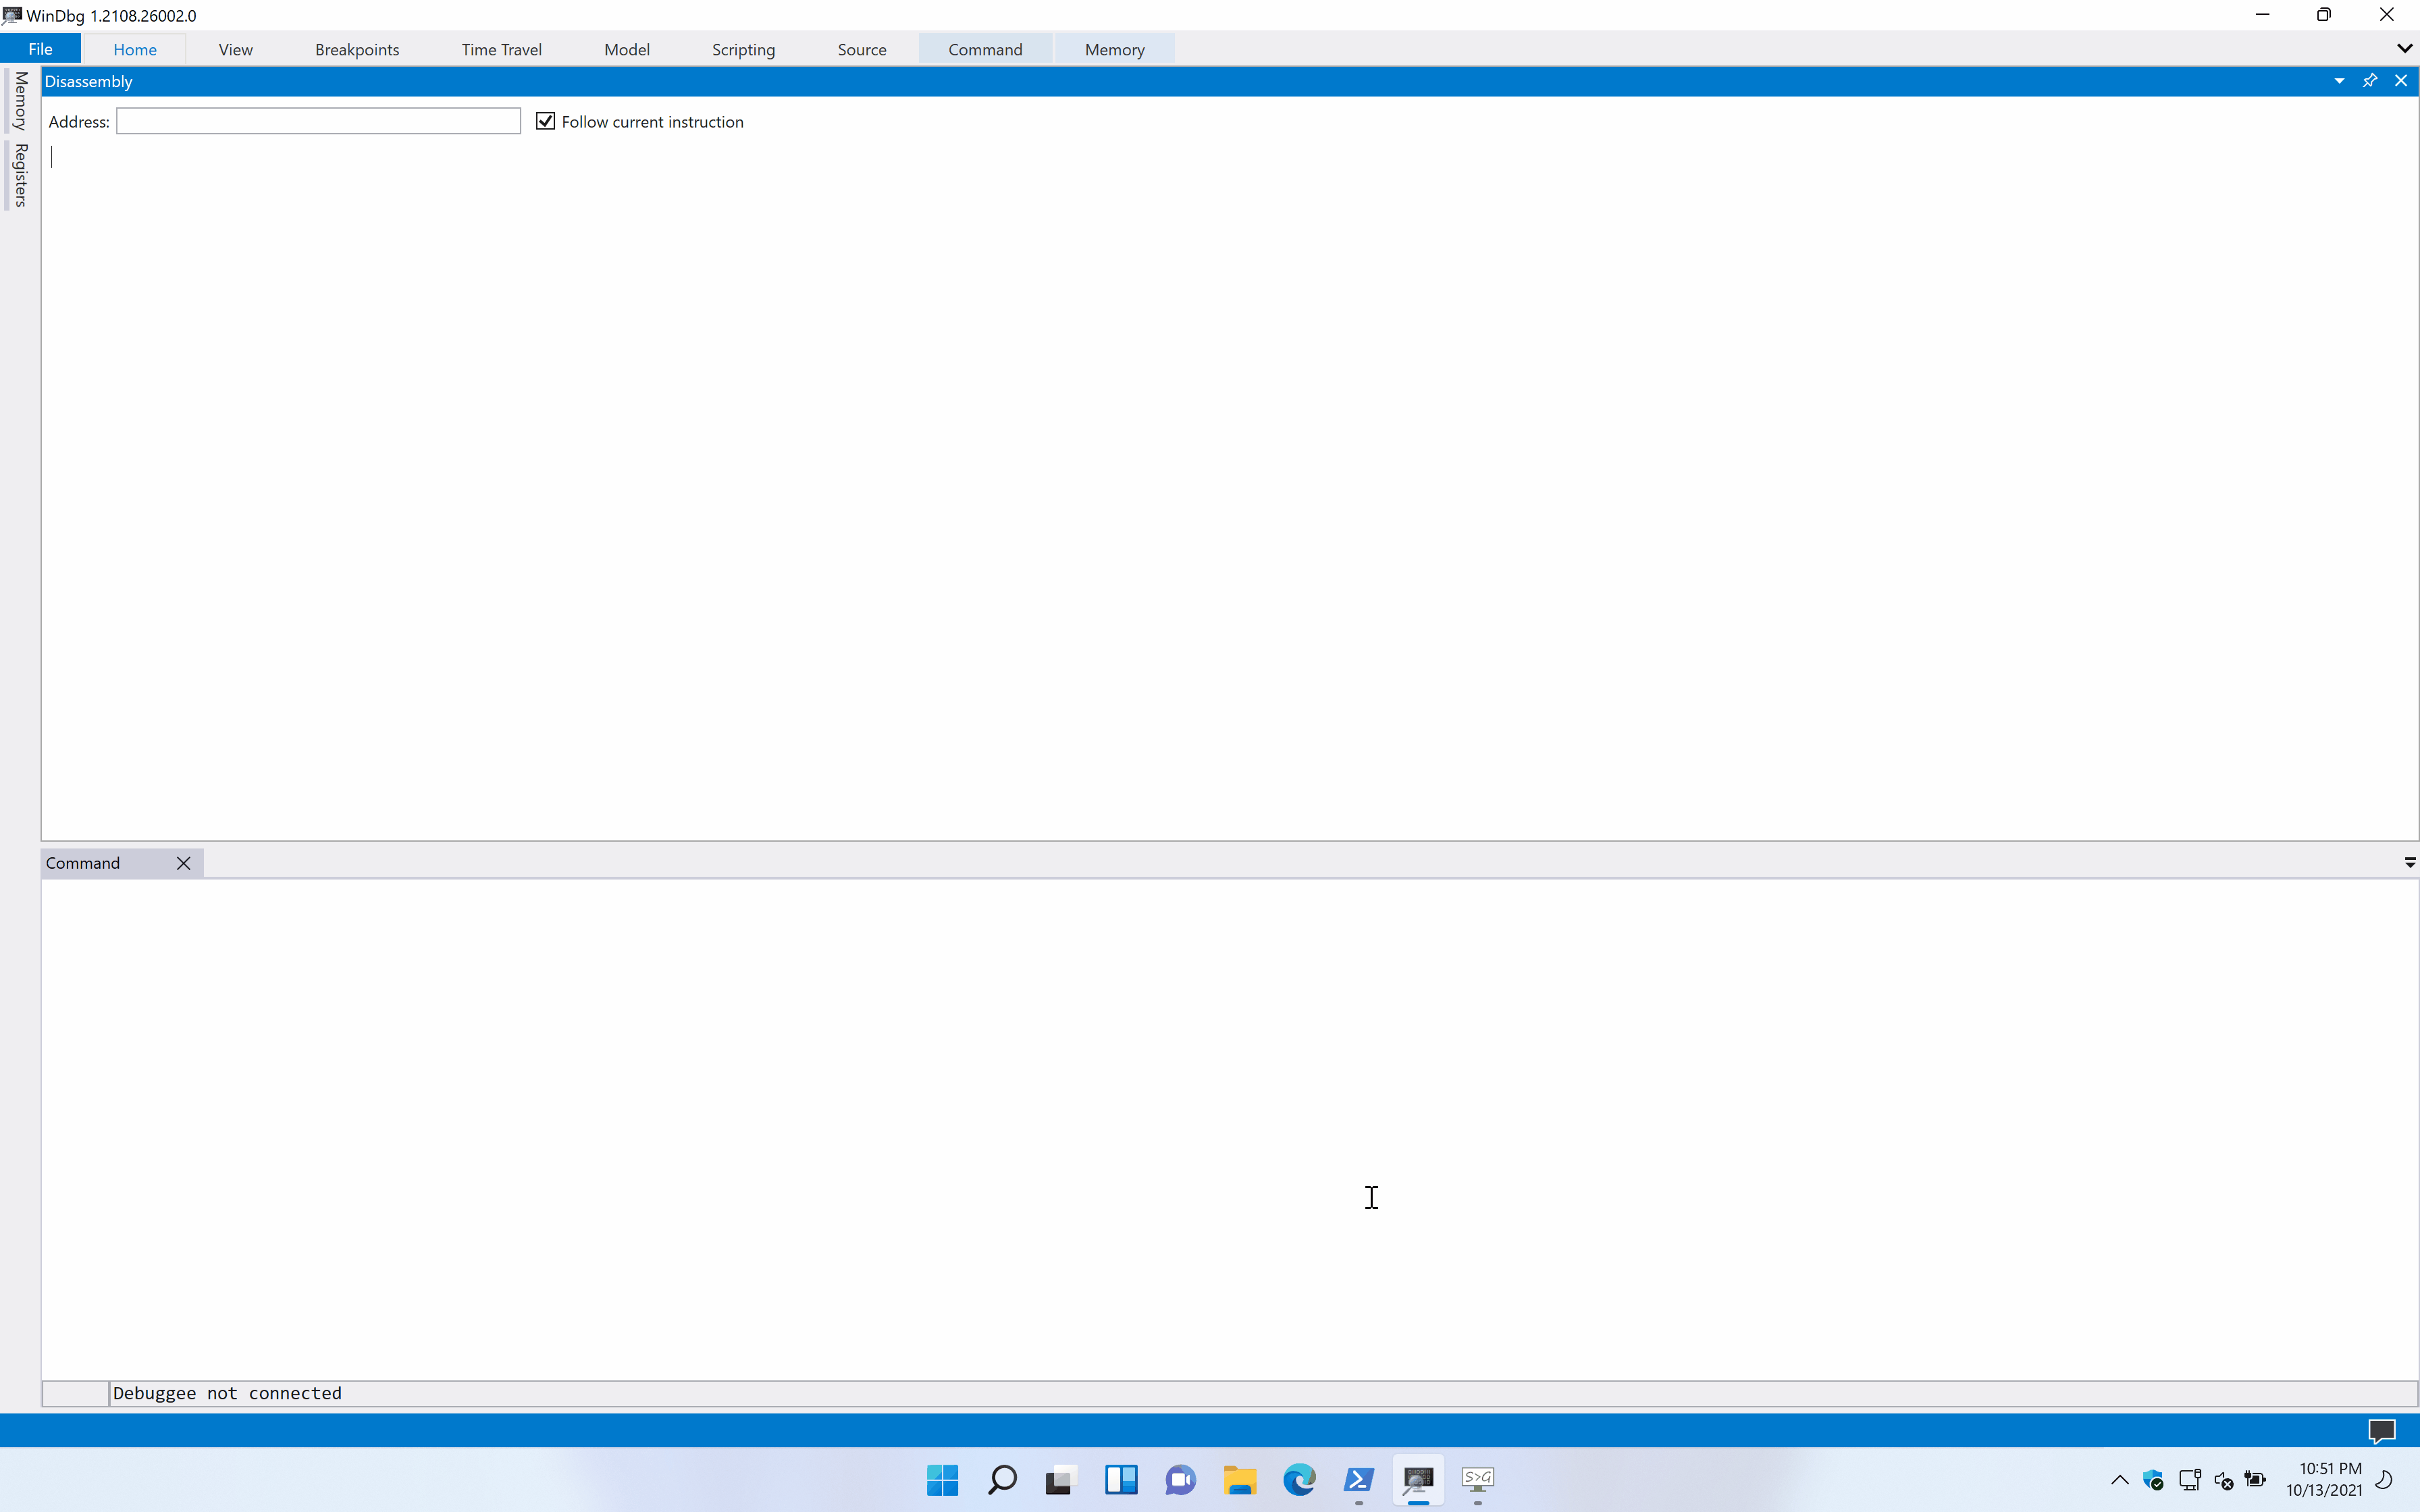Open the File menu
The width and height of the screenshot is (2420, 1512).
tap(40, 49)
